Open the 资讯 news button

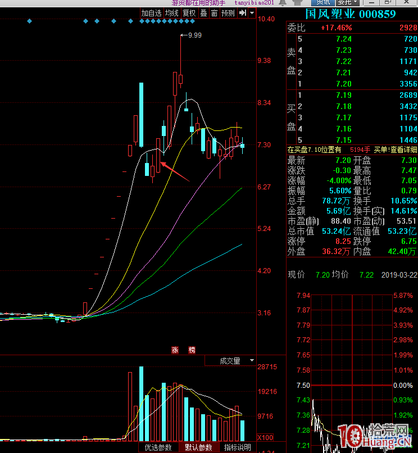coord(323,2)
